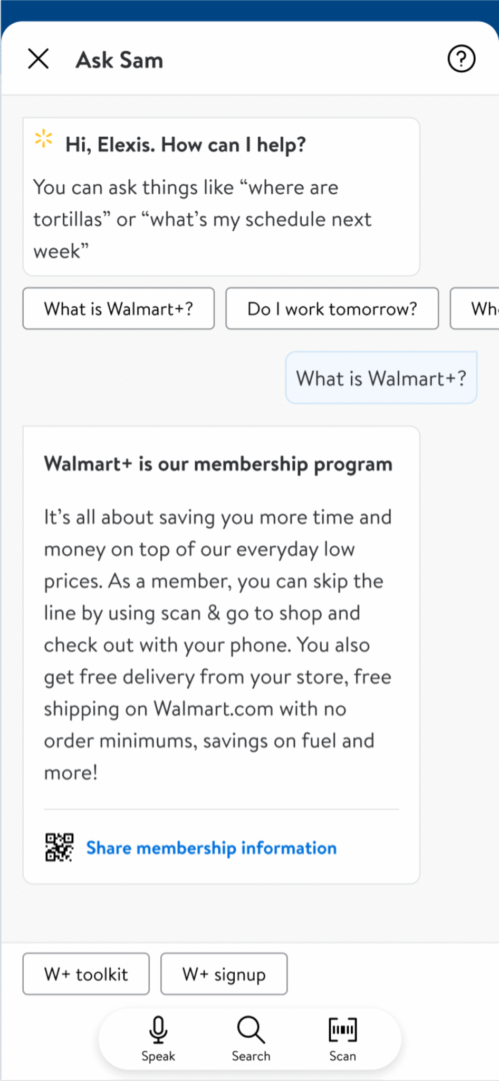The width and height of the screenshot is (499, 1081).
Task: Tap your sent "What is Walmart+?" message bubble
Action: point(381,378)
